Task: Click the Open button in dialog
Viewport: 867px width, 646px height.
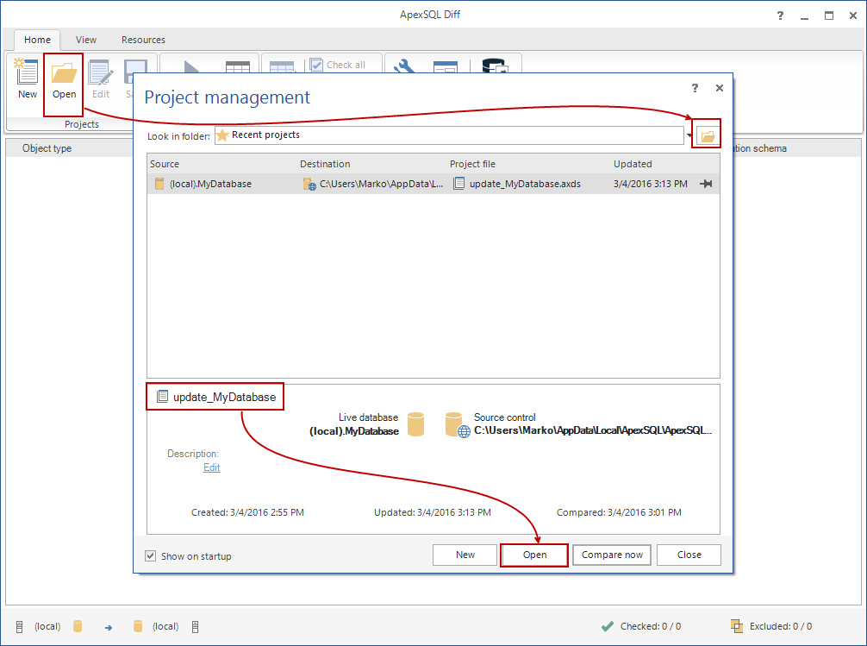Action: (x=534, y=555)
